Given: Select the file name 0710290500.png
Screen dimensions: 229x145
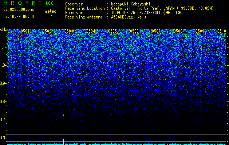Looking at the screenshot, I should pos(19,9).
